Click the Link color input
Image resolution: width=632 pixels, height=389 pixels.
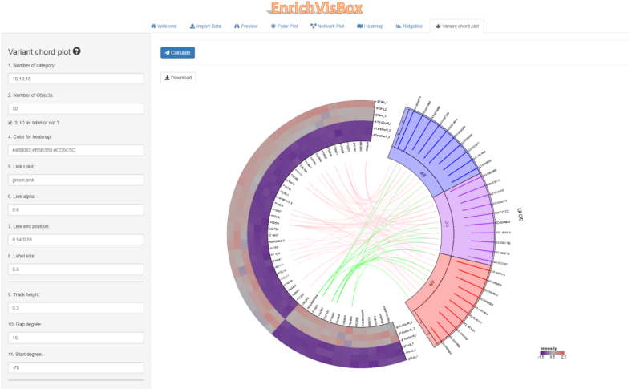point(75,180)
